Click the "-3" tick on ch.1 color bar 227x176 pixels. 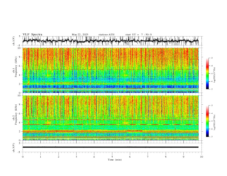[x=212, y=58]
